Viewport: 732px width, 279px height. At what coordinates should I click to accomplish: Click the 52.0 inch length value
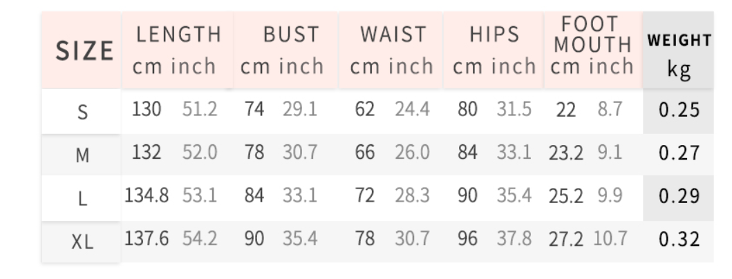[200, 153]
